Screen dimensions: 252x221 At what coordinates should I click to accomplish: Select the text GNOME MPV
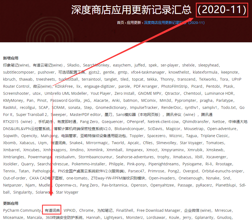tap(149, 93)
